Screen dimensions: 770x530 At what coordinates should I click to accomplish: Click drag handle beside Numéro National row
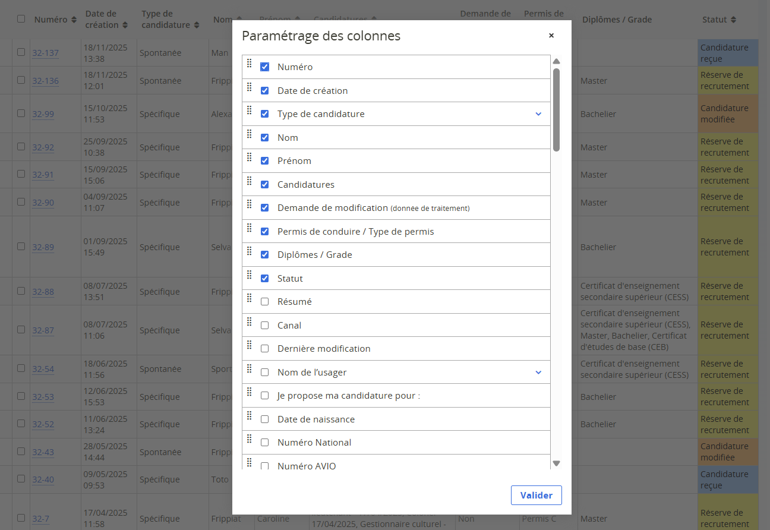click(250, 439)
